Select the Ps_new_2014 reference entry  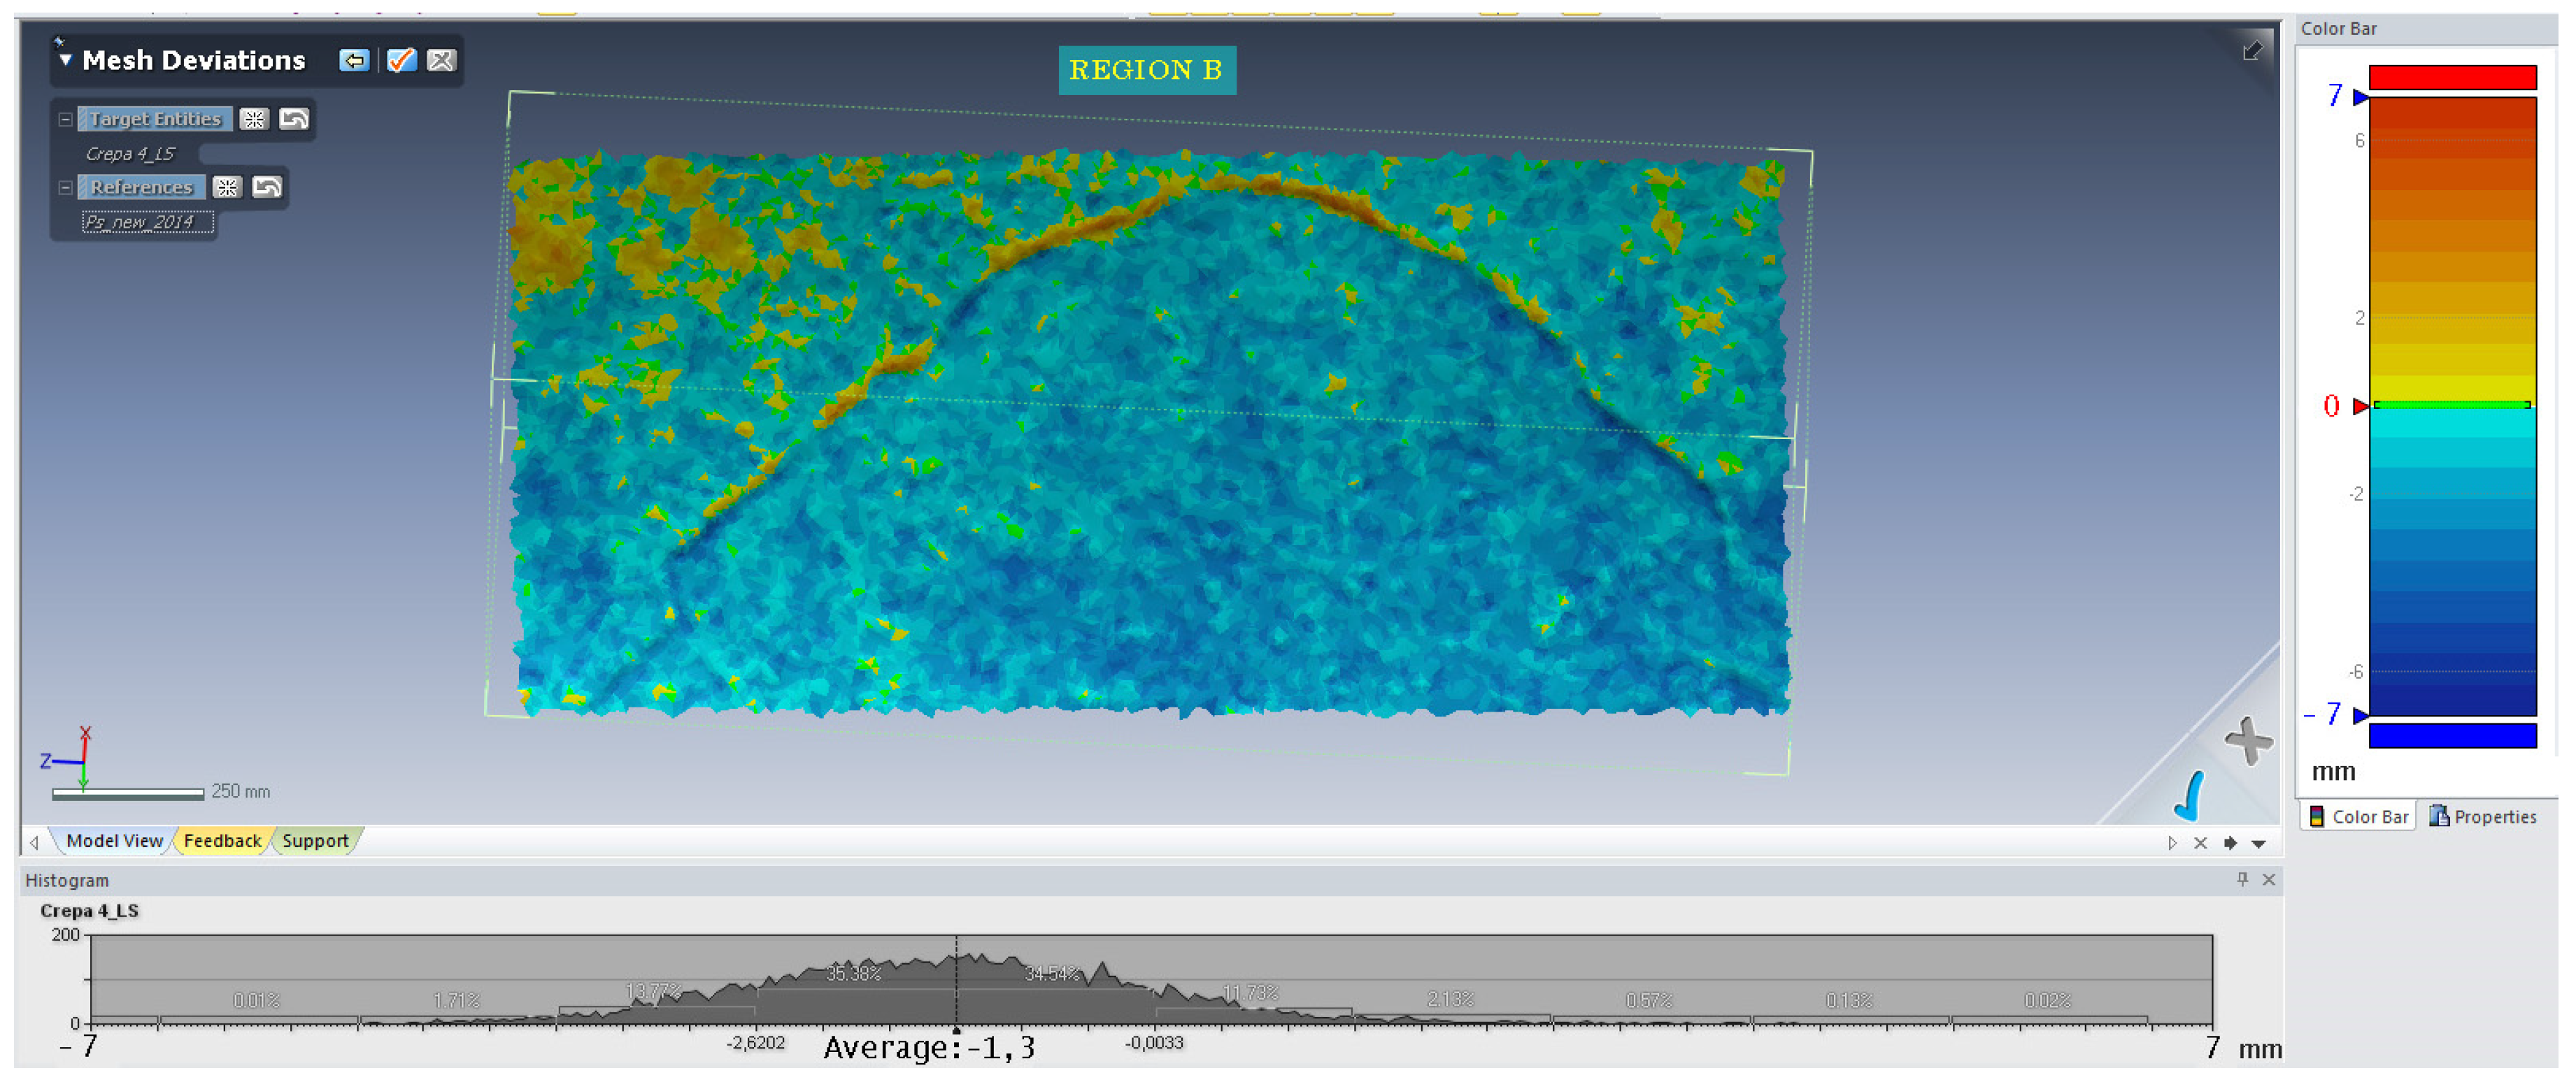(147, 222)
